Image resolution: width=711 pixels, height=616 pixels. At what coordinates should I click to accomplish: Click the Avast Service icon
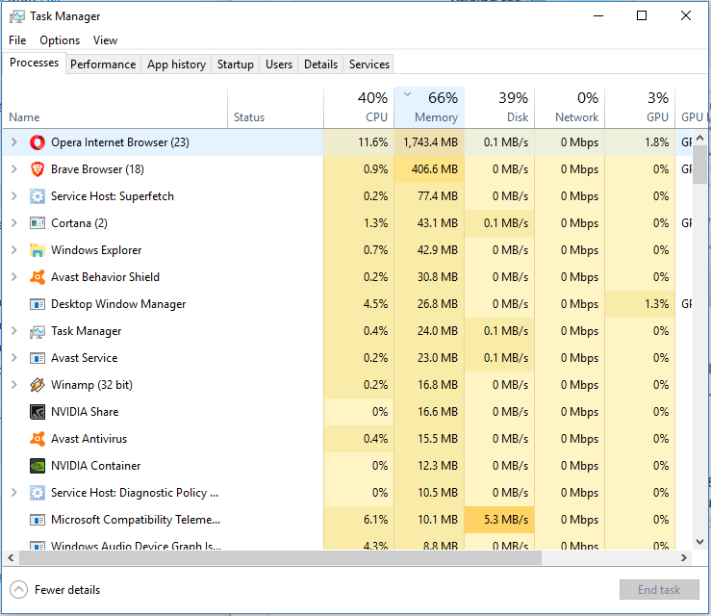pos(38,358)
